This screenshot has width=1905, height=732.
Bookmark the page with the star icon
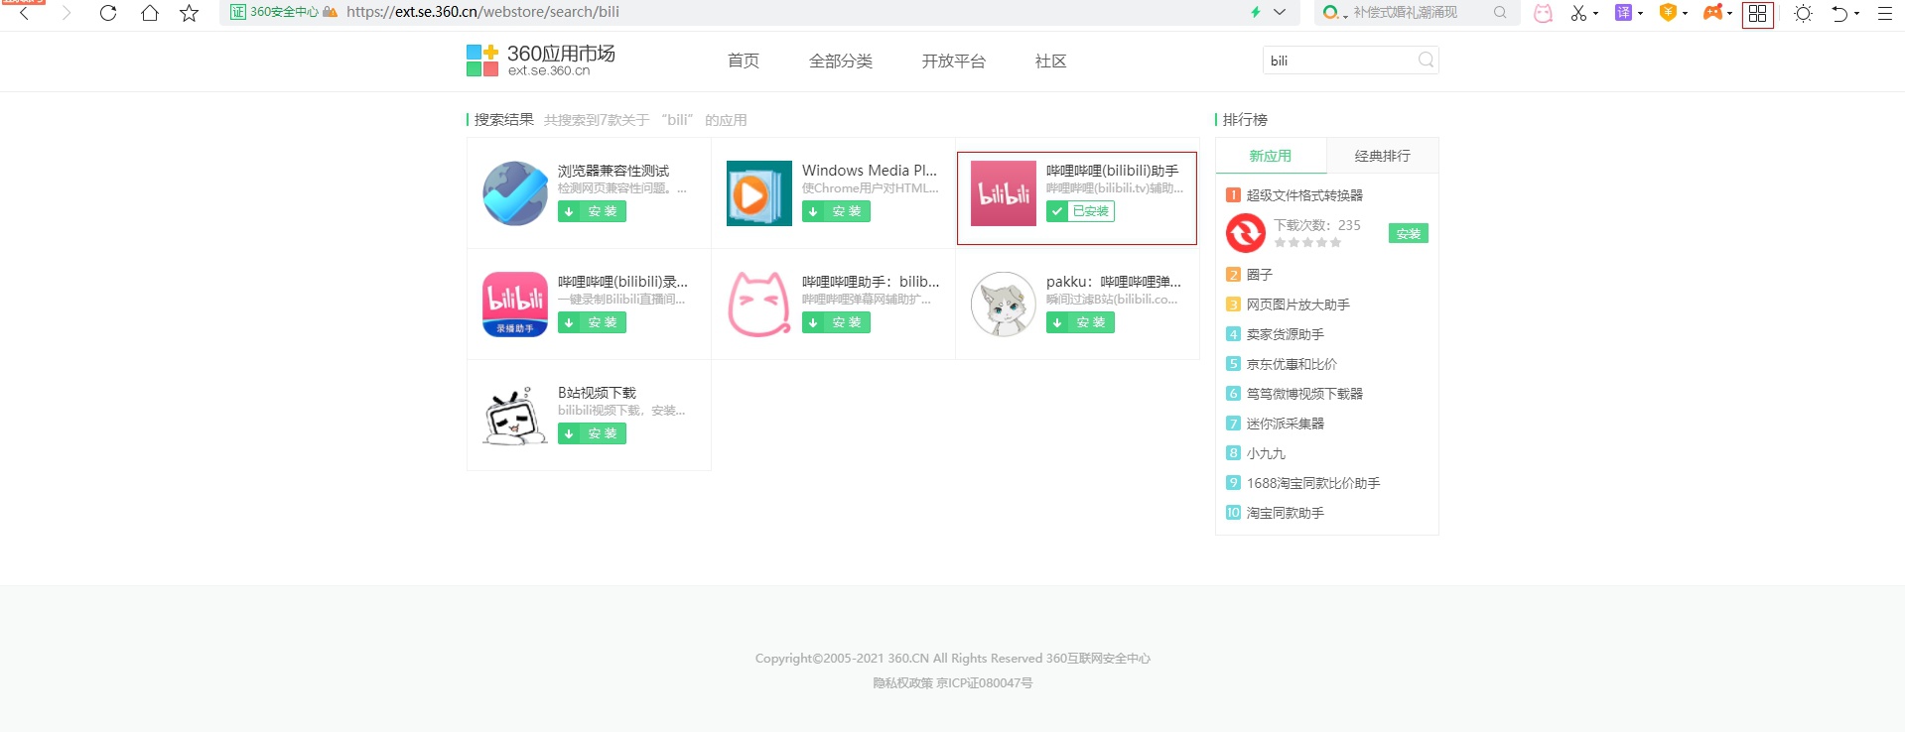(189, 13)
